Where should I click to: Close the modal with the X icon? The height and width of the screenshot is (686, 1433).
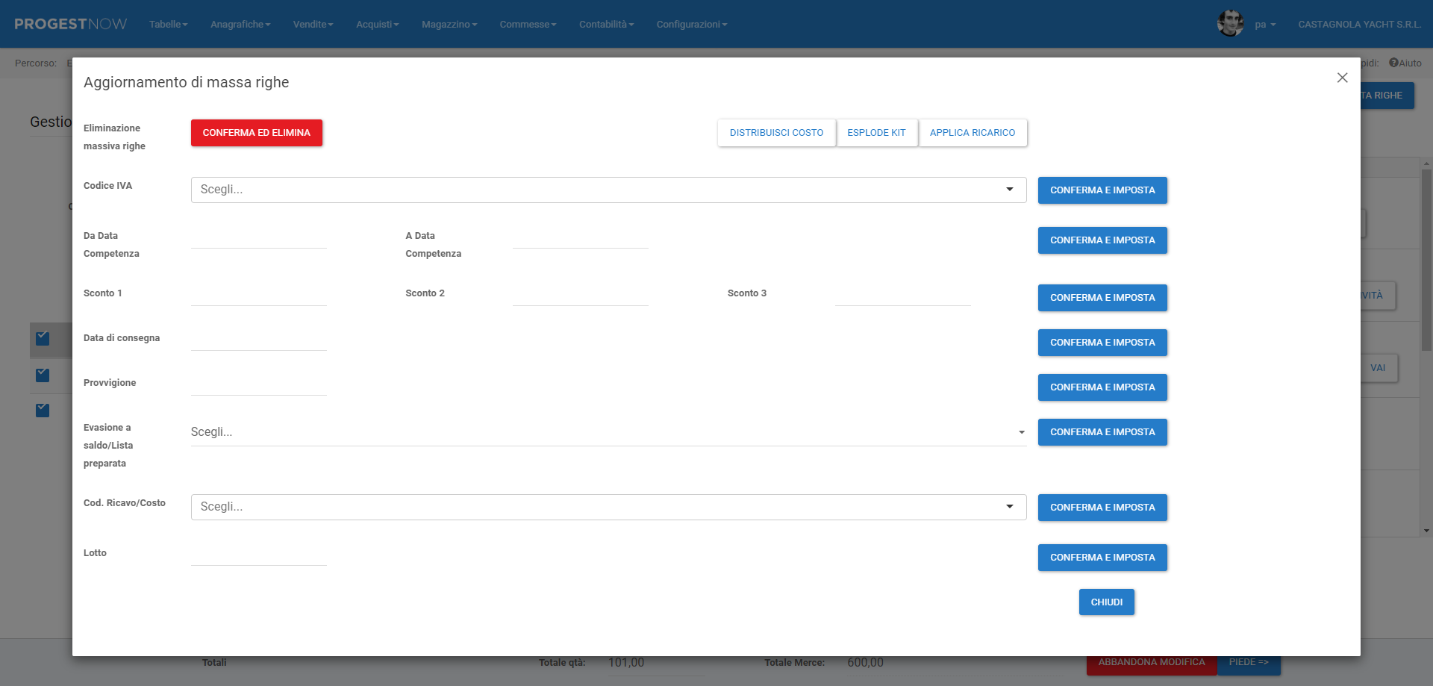(x=1342, y=78)
